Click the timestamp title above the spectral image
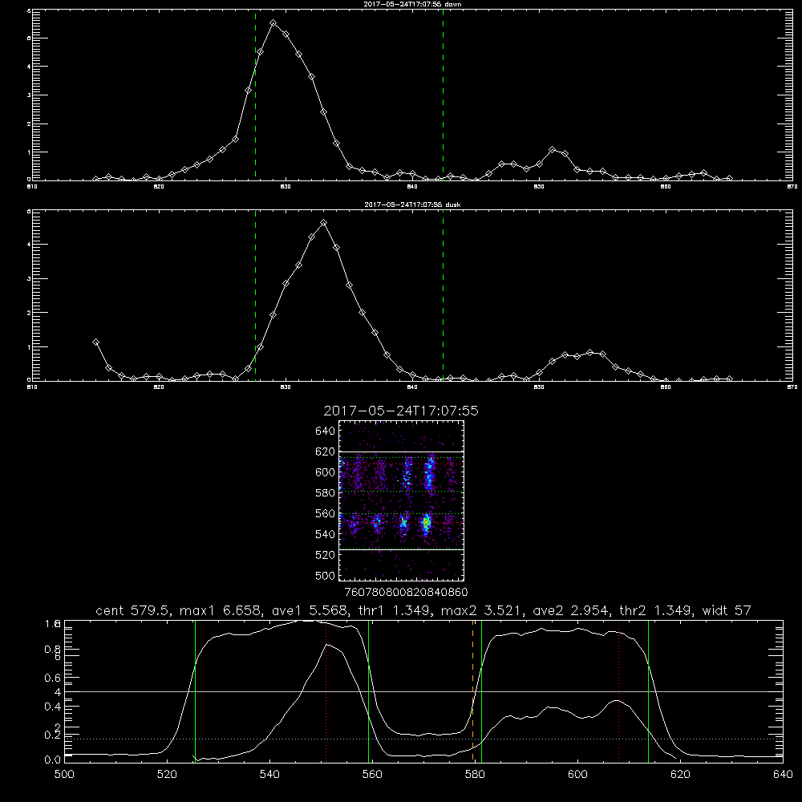This screenshot has height=802, width=802. point(401,411)
